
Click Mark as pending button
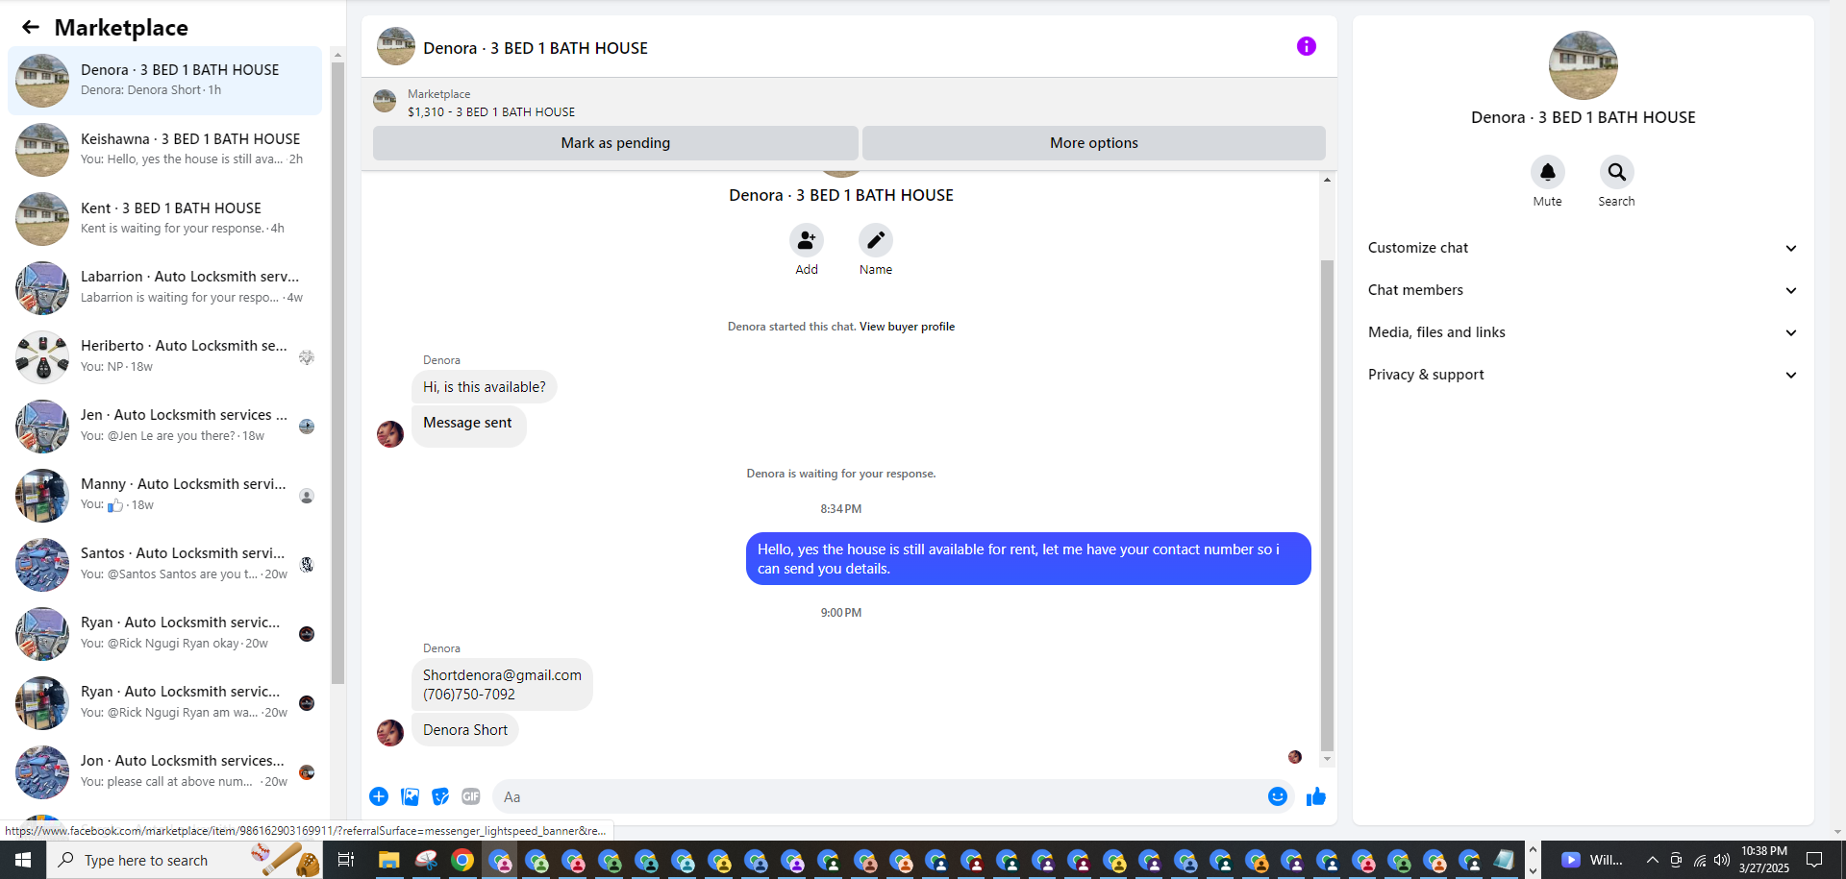[615, 143]
